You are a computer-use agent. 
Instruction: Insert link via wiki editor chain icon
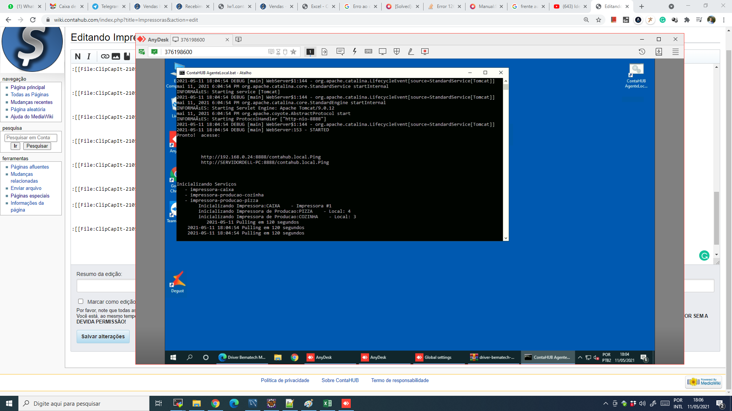[x=105, y=56]
